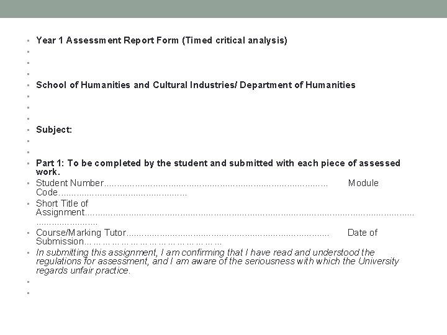447x335 pixels.
Task: Click the italic 'In submitting this assignment' sentence
Action: pos(205,252)
